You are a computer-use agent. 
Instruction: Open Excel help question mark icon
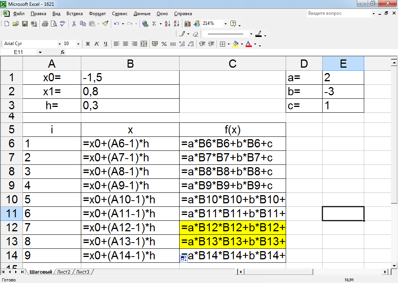click(233, 24)
